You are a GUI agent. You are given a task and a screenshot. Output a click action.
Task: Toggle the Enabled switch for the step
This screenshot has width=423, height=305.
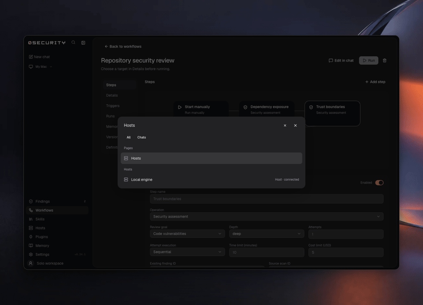click(x=379, y=183)
